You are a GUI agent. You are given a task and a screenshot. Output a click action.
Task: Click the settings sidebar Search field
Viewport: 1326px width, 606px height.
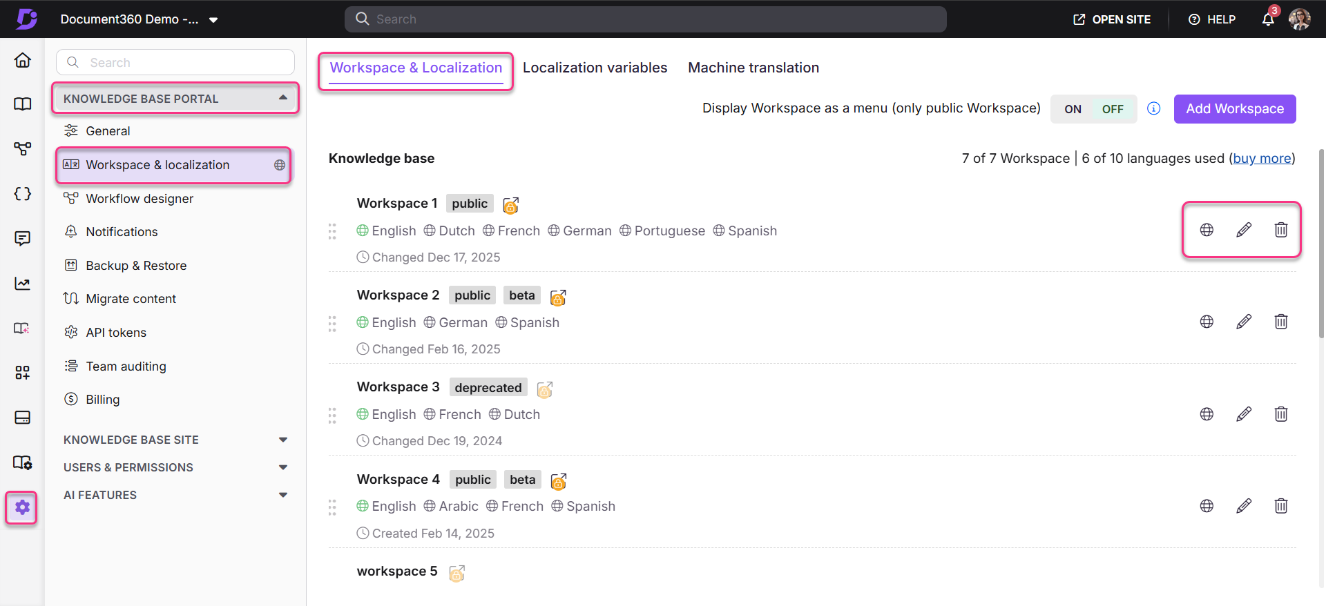(x=175, y=62)
